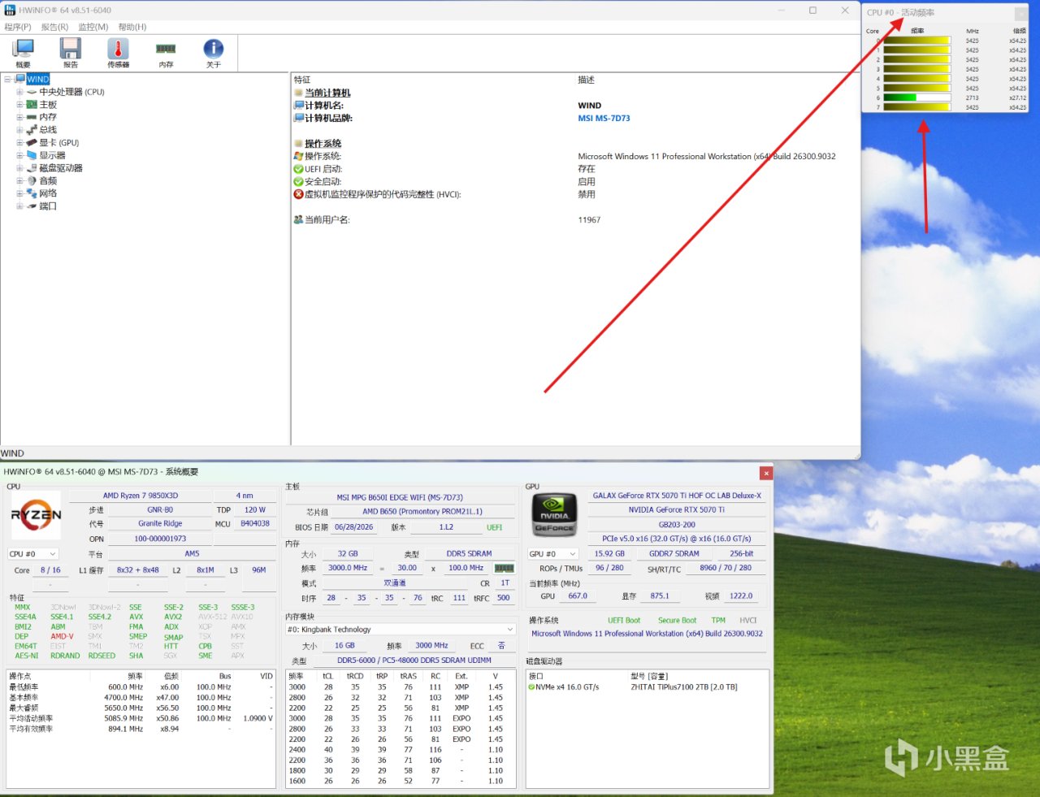Collapse the WIND root tree node
Screen dimensions: 1040x797
click(x=7, y=80)
